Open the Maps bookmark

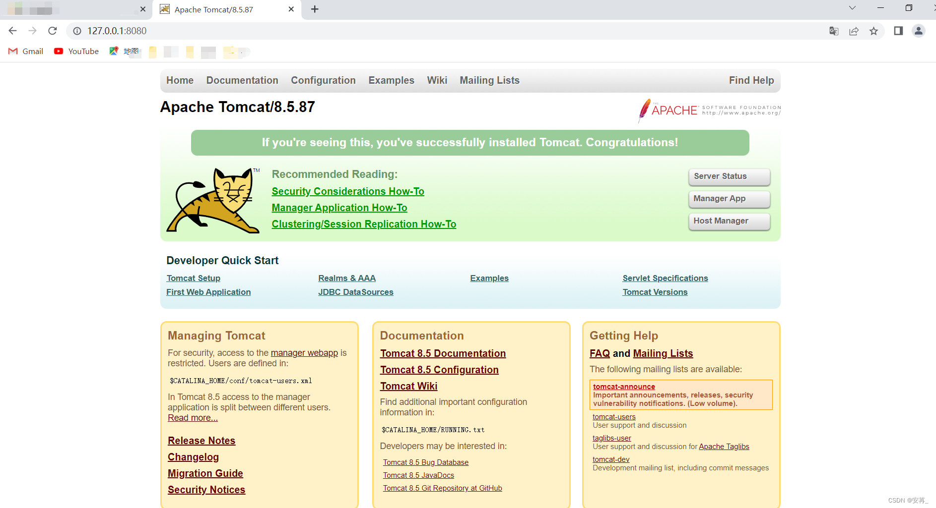124,51
